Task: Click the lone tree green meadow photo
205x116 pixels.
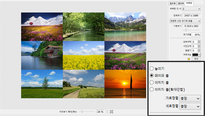Action: [x=42, y=84]
